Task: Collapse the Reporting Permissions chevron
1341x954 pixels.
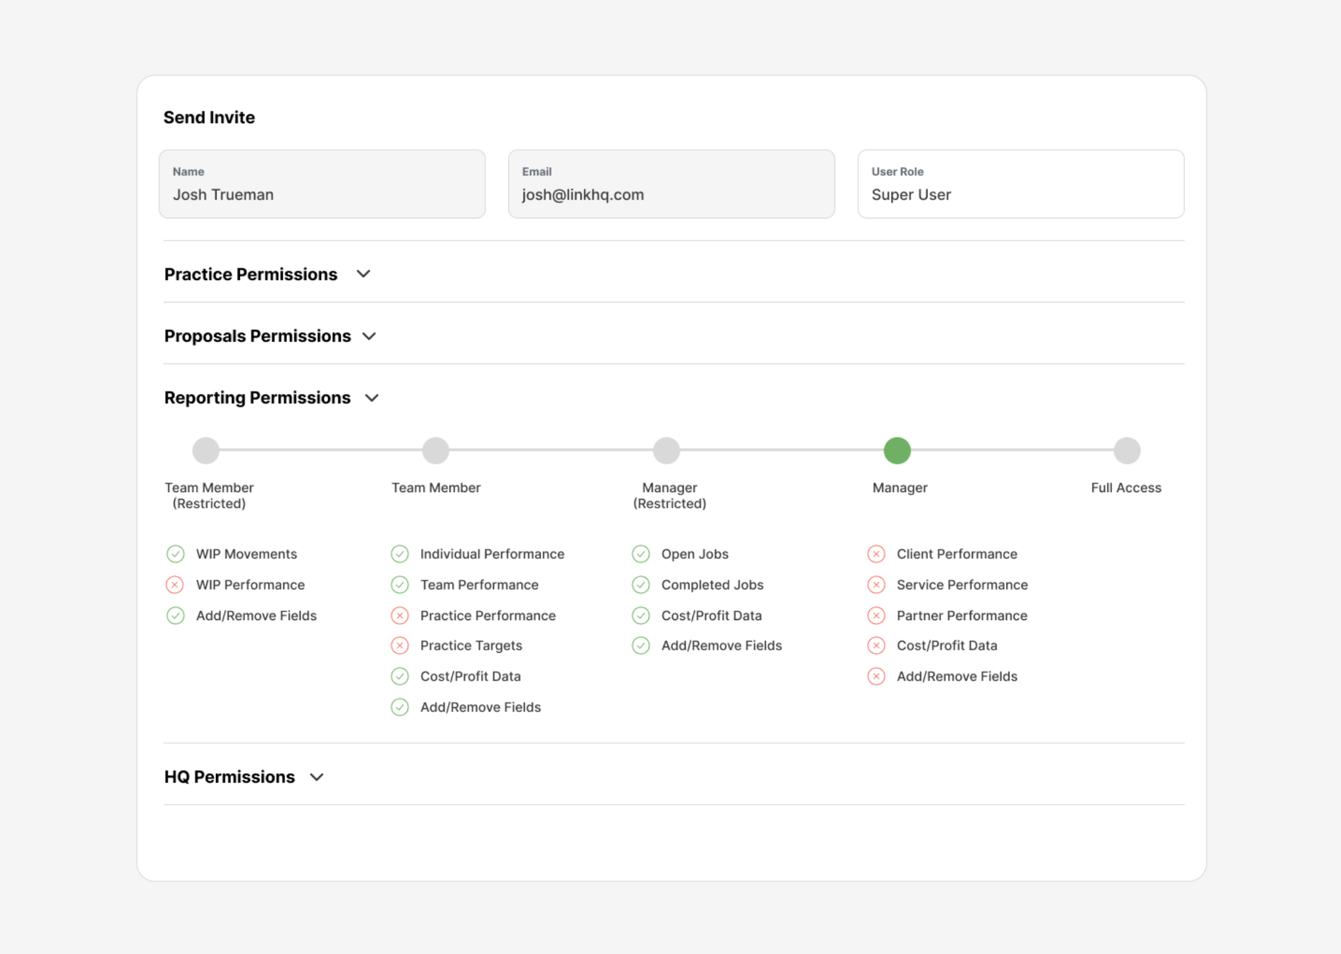Action: 372,398
